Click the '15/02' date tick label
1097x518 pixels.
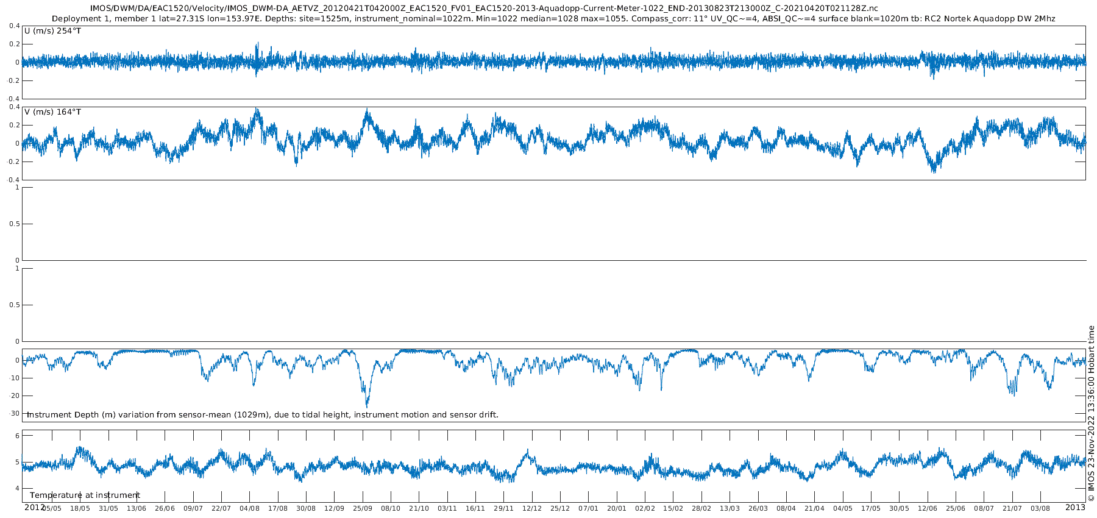(673, 508)
